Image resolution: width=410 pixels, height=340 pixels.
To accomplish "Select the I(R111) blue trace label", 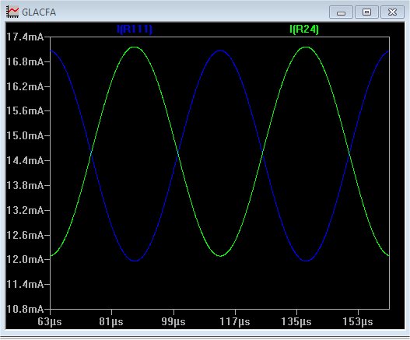I will pyautogui.click(x=135, y=29).
